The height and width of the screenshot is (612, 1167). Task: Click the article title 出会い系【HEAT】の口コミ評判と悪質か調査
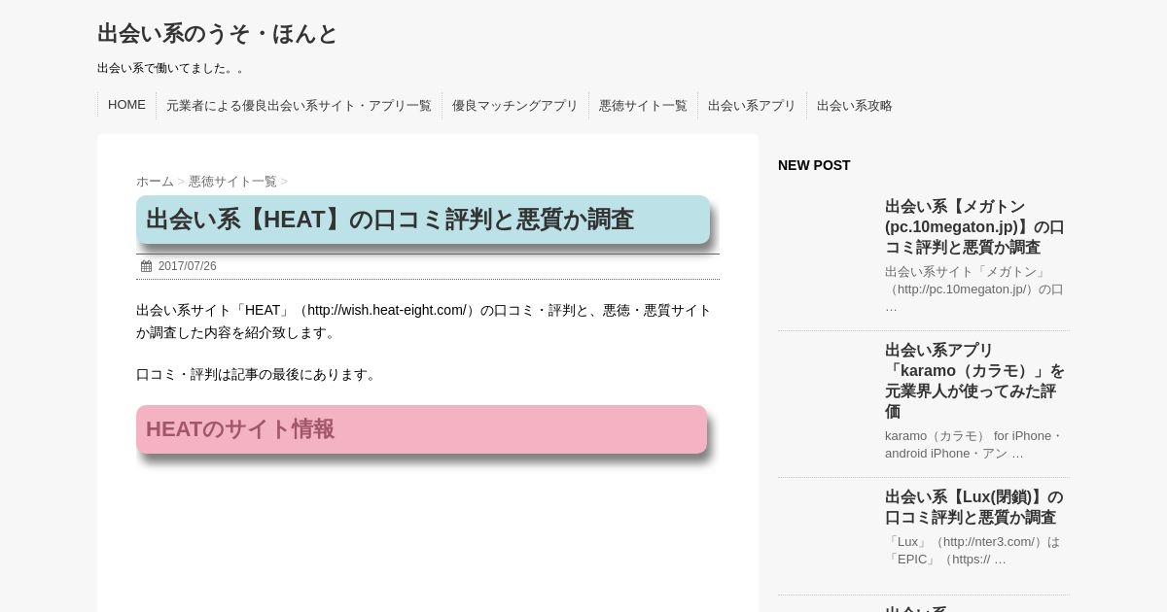pos(390,220)
